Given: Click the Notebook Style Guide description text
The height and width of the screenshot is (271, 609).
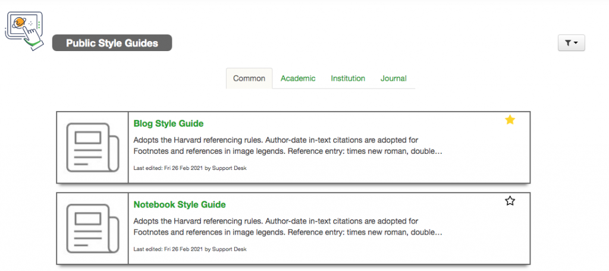Looking at the screenshot, I should pos(288,227).
